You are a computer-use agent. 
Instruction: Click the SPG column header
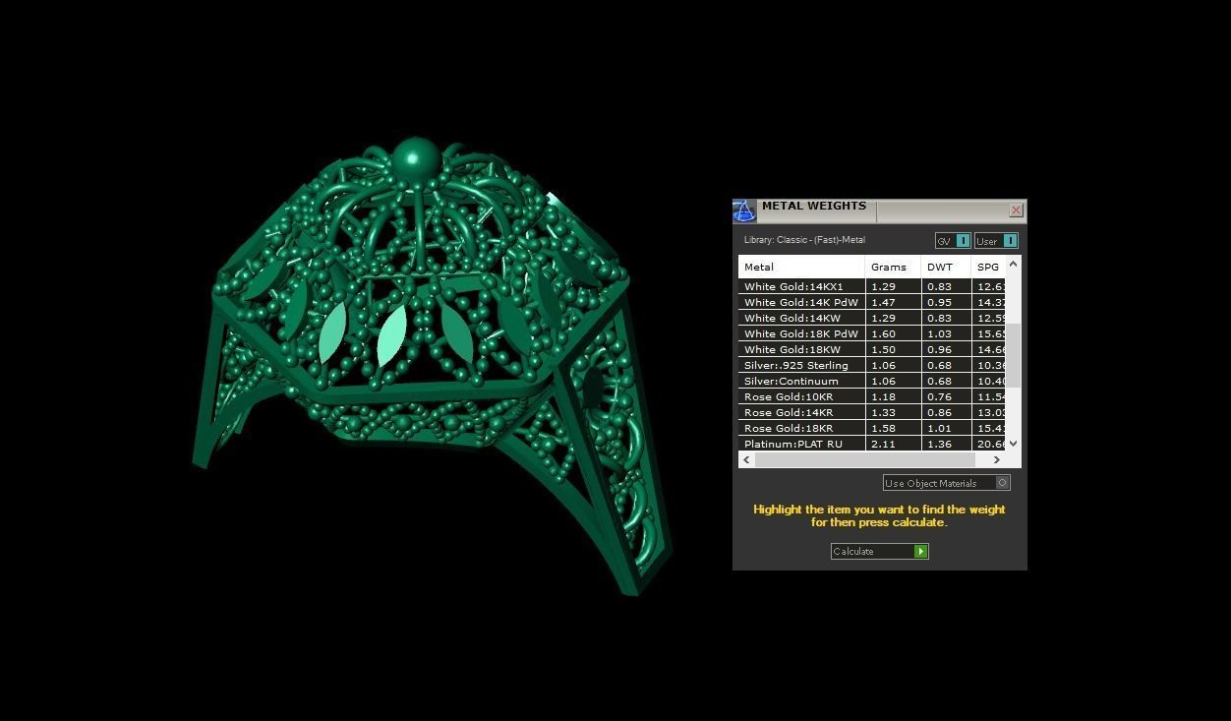point(988,267)
